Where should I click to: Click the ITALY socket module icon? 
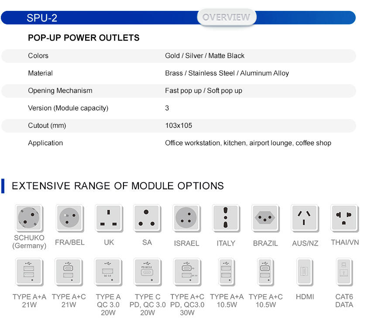point(226,218)
